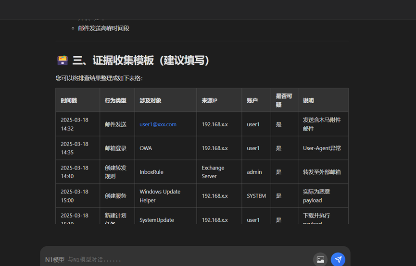The width and height of the screenshot is (416, 266).
Task: Click the briefcase emoji before section heading
Action: click(x=63, y=60)
